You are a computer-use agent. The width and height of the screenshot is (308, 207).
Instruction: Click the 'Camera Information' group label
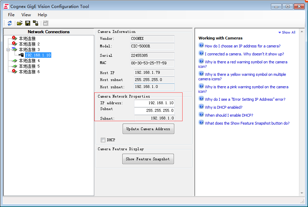tap(116, 31)
